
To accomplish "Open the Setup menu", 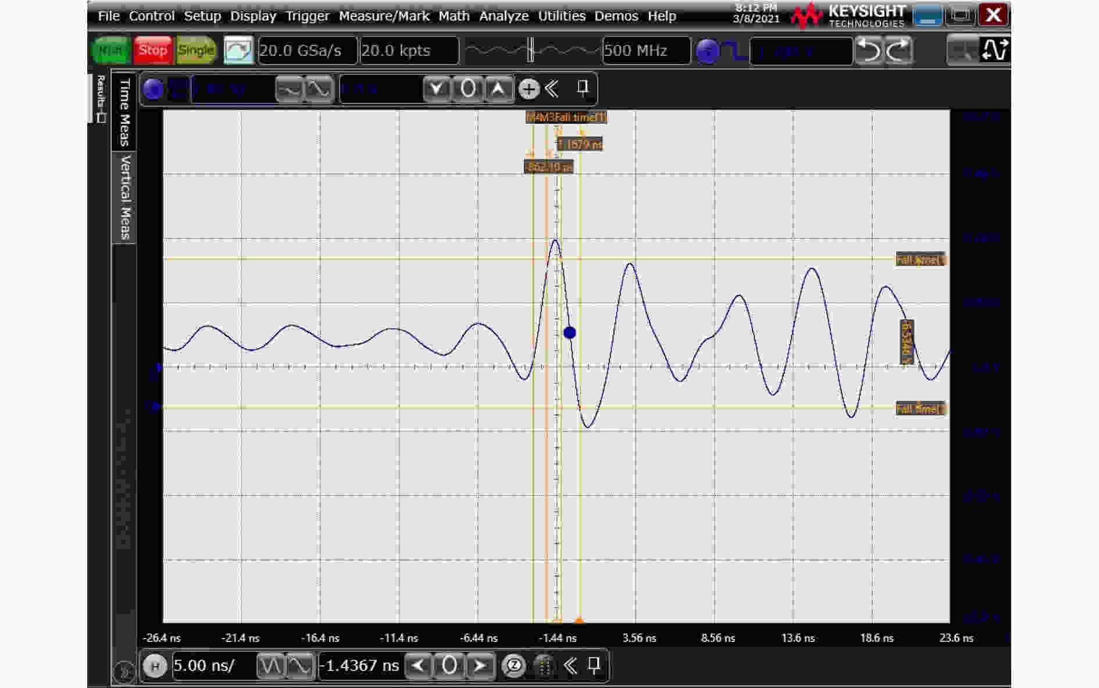I will click(x=202, y=16).
